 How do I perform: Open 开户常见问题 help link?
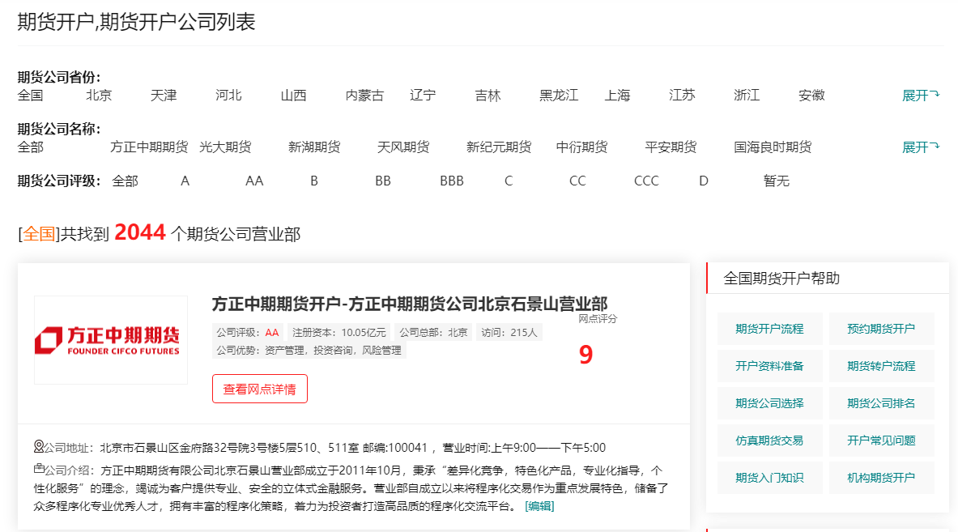(882, 441)
